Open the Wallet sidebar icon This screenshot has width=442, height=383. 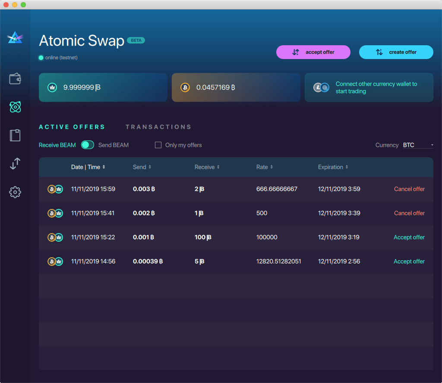coord(15,79)
